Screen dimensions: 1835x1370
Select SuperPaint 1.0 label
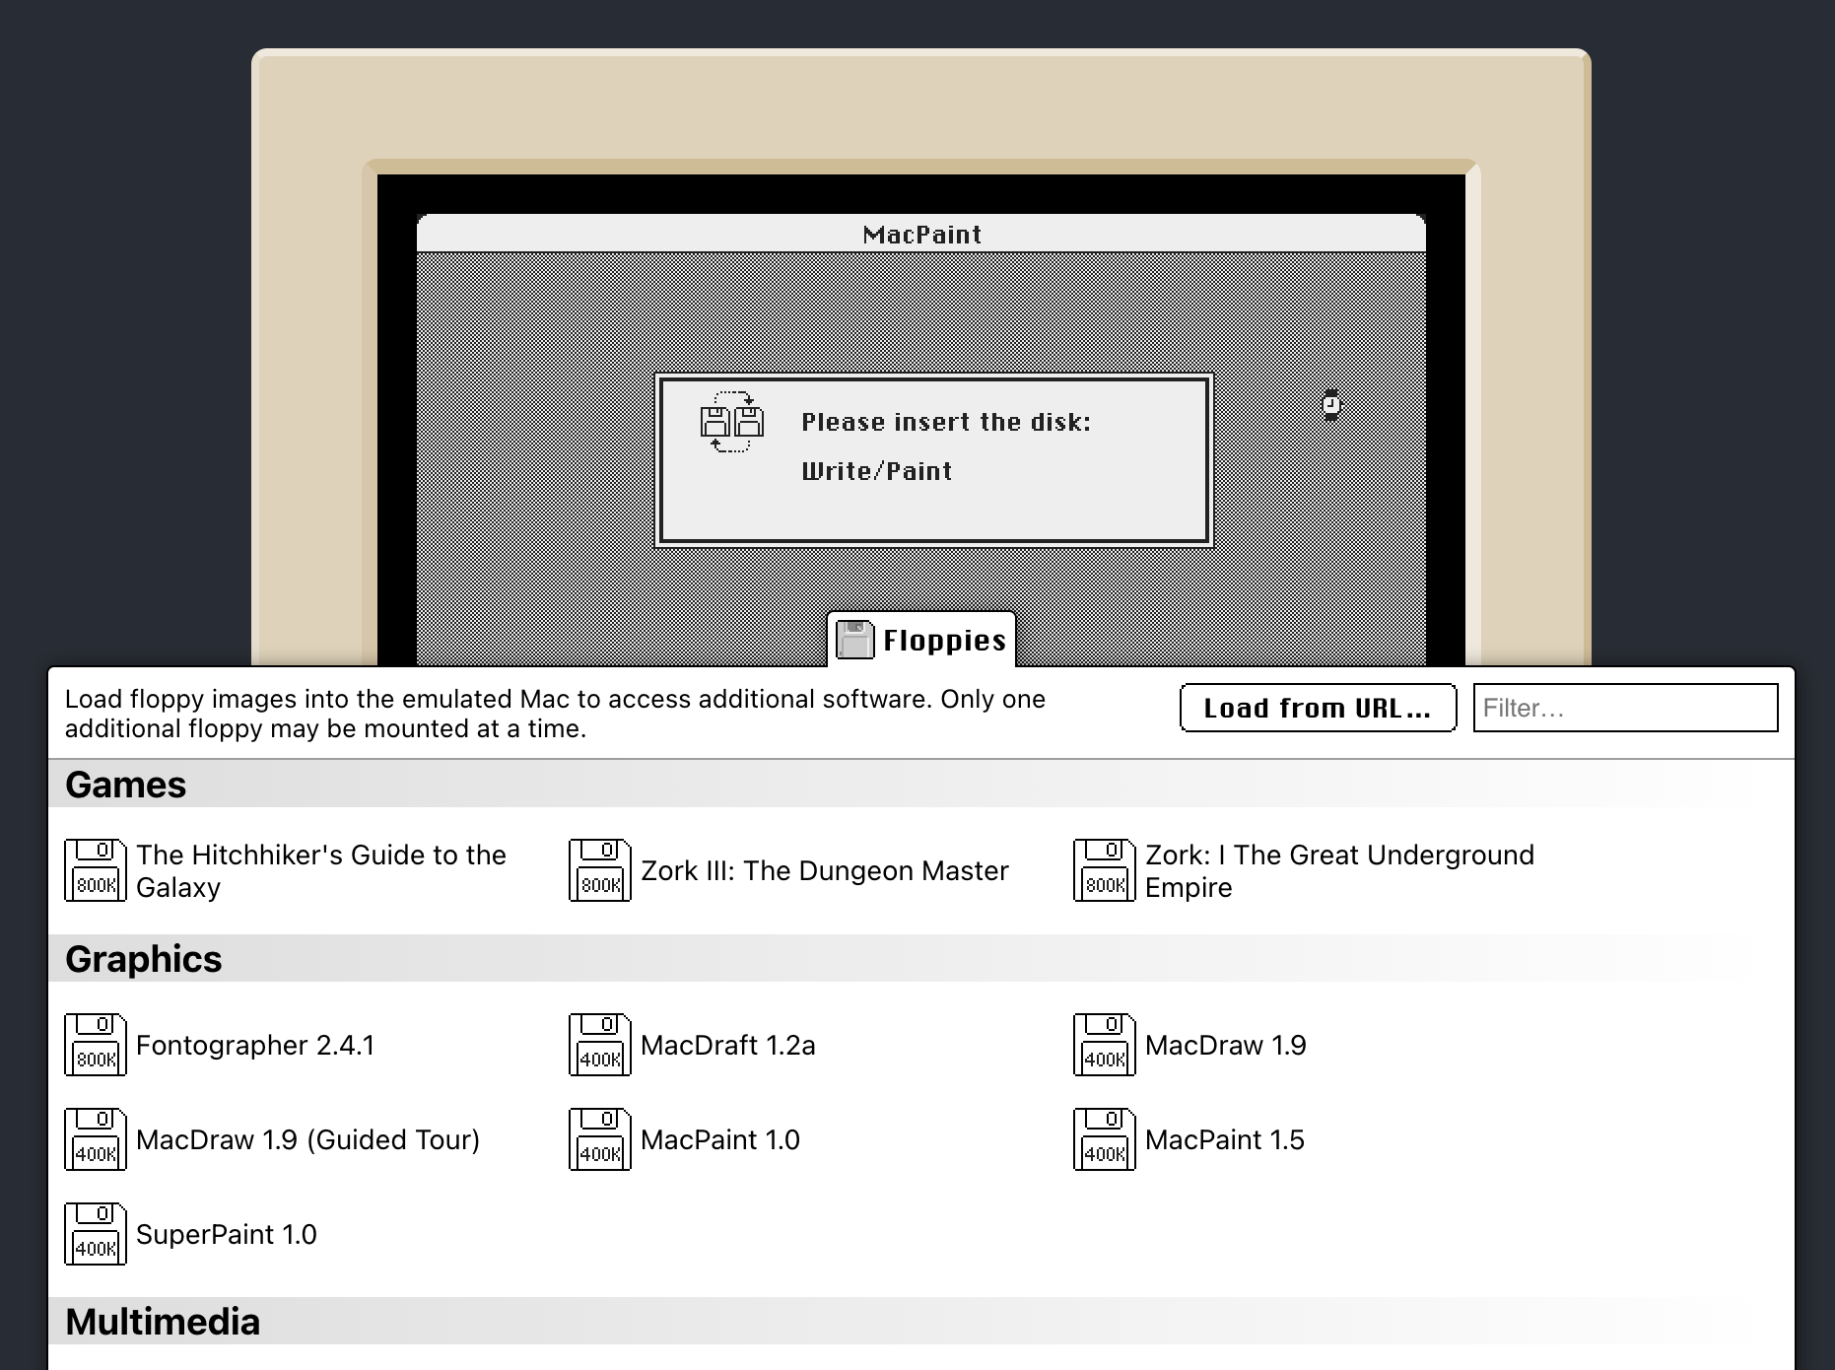pos(227,1234)
